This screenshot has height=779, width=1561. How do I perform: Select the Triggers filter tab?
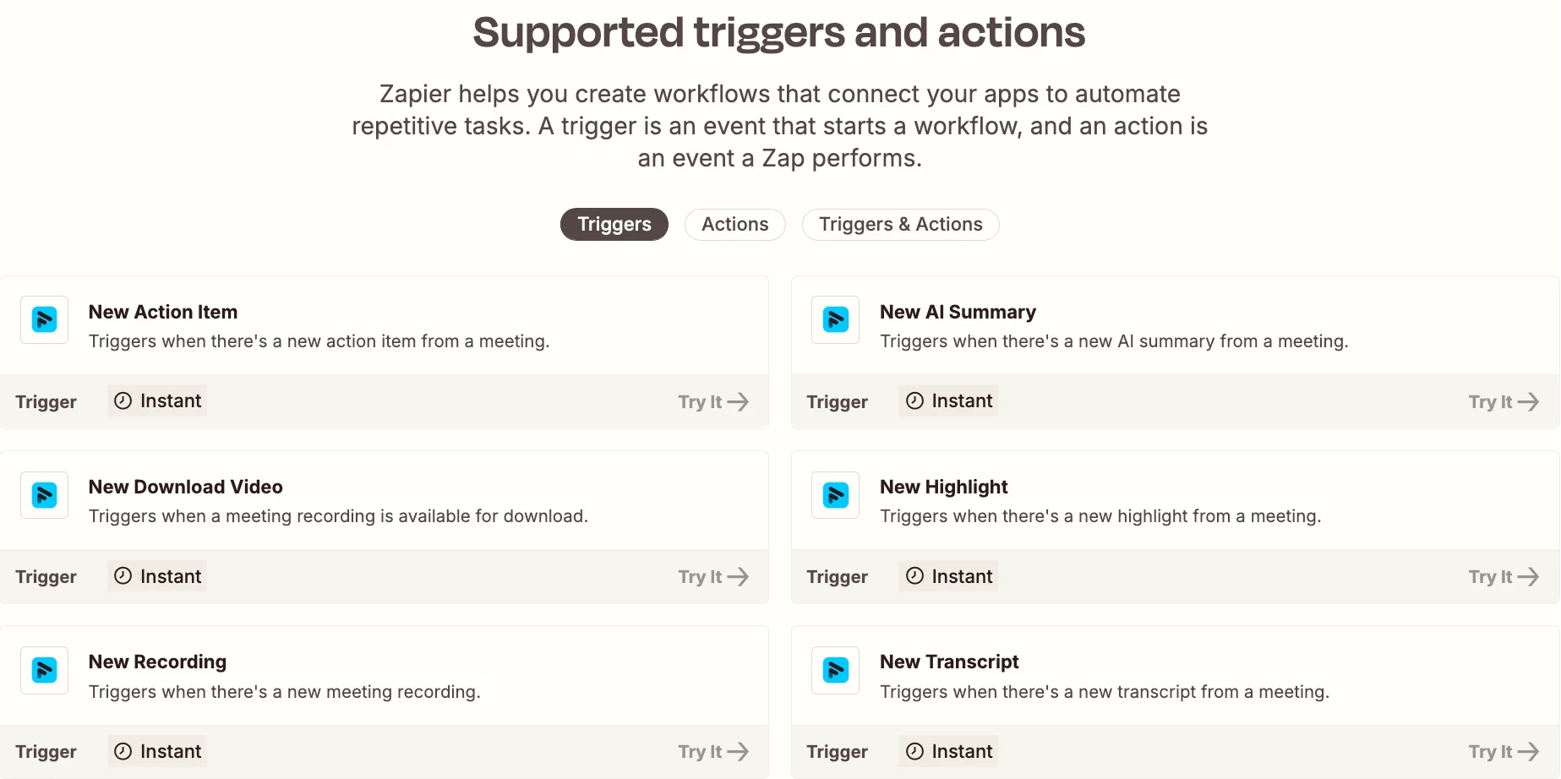614,224
